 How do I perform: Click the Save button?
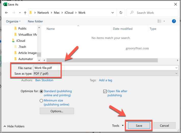tap(139, 126)
